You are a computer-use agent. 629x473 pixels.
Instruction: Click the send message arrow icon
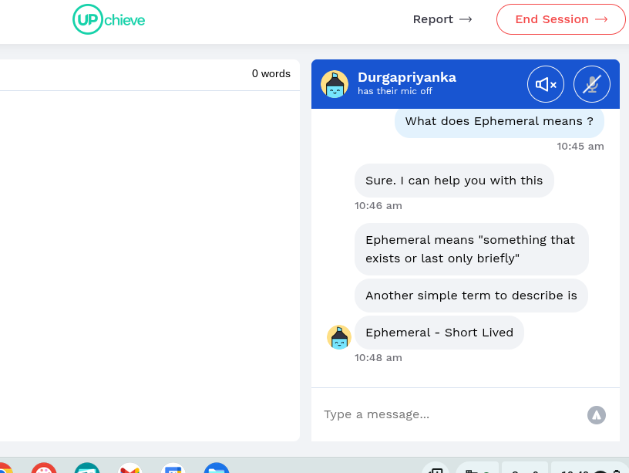point(597,415)
